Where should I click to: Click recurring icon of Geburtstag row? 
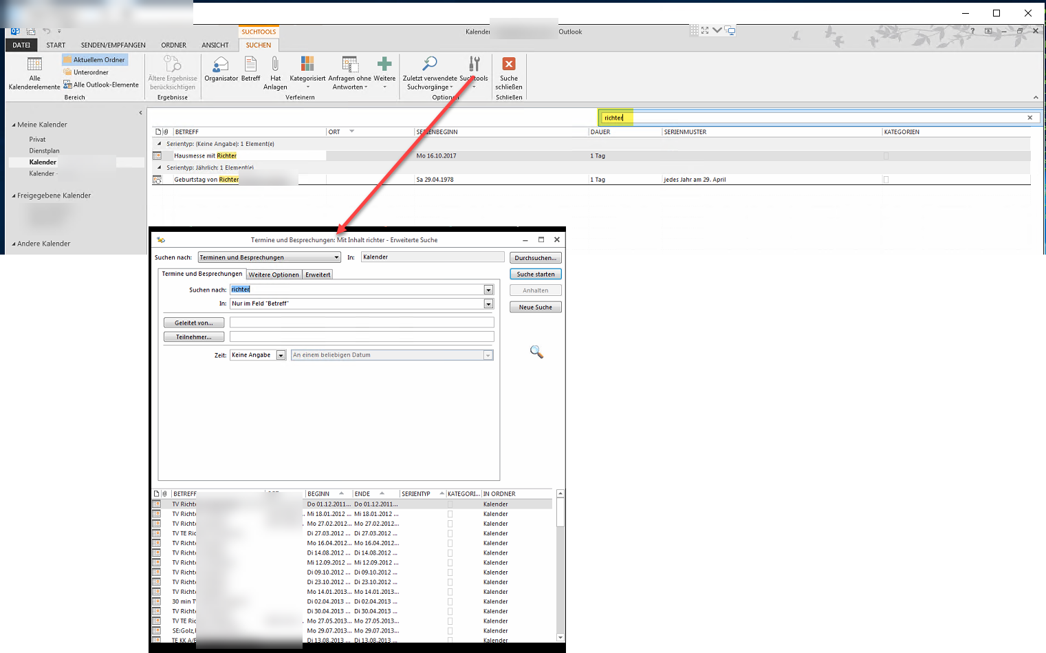pyautogui.click(x=157, y=180)
